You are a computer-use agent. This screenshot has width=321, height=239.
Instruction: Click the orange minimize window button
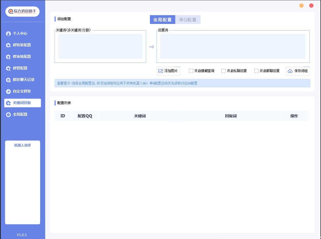301,6
